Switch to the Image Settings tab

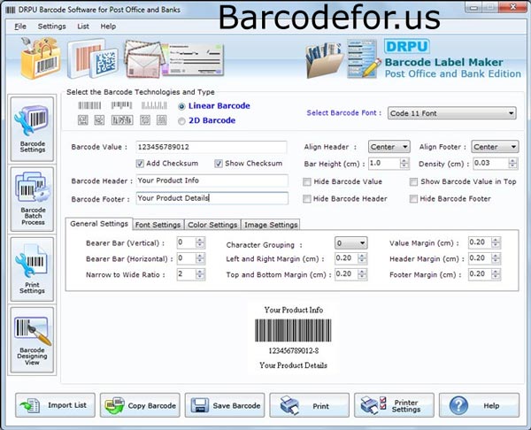point(271,225)
